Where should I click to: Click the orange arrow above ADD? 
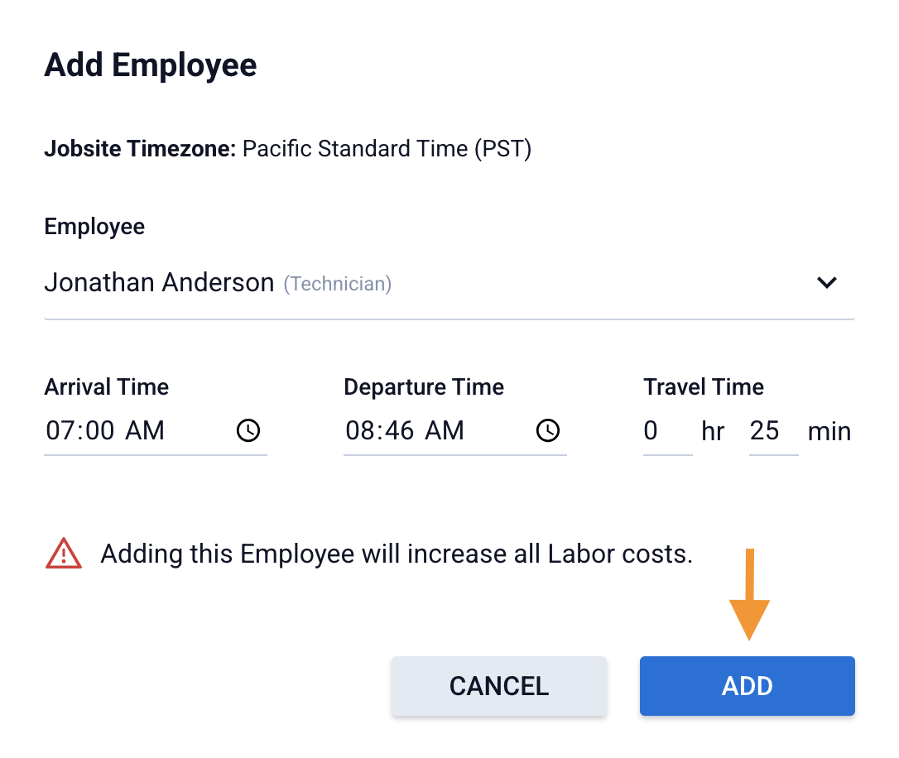(x=749, y=594)
